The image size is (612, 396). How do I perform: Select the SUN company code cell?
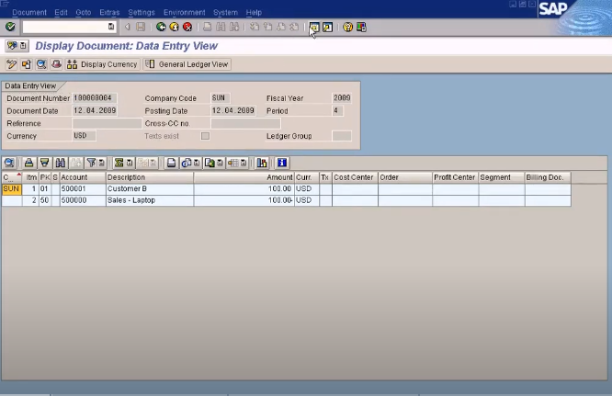click(x=12, y=189)
